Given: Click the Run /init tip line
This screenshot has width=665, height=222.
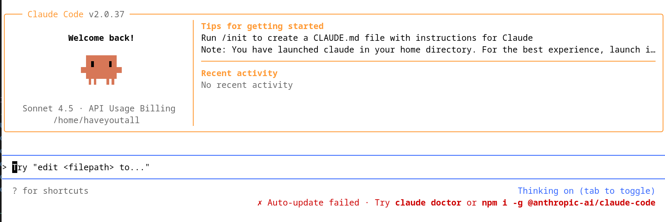Looking at the screenshot, I should click(x=367, y=38).
